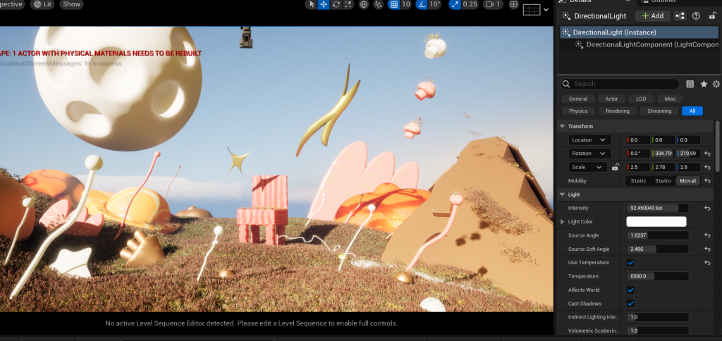The height and width of the screenshot is (341, 722).
Task: Focus the Details search field
Action: click(x=620, y=84)
